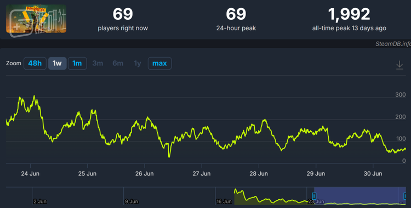Image resolution: width=411 pixels, height=208 pixels.
Task: Click the '2 Jun' navigator label
Action: 40,201
